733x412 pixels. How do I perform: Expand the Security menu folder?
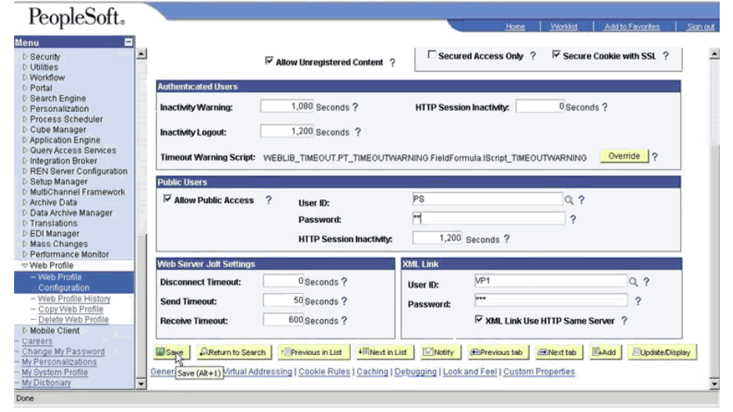coord(25,56)
